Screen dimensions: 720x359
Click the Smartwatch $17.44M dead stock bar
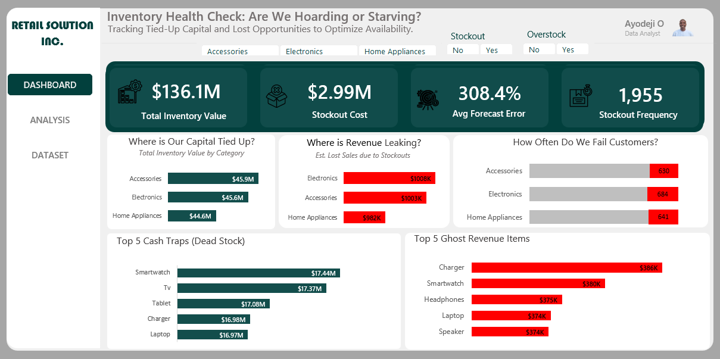click(258, 273)
